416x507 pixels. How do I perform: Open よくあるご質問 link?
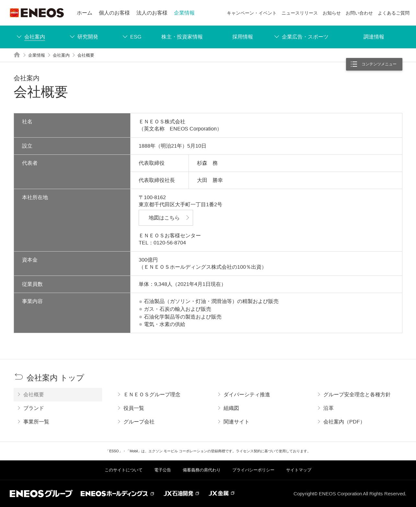coord(394,13)
